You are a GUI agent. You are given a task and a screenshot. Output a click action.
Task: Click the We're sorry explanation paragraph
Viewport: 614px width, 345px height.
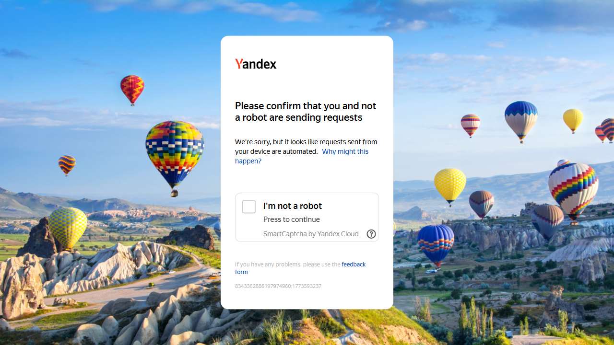point(306,151)
